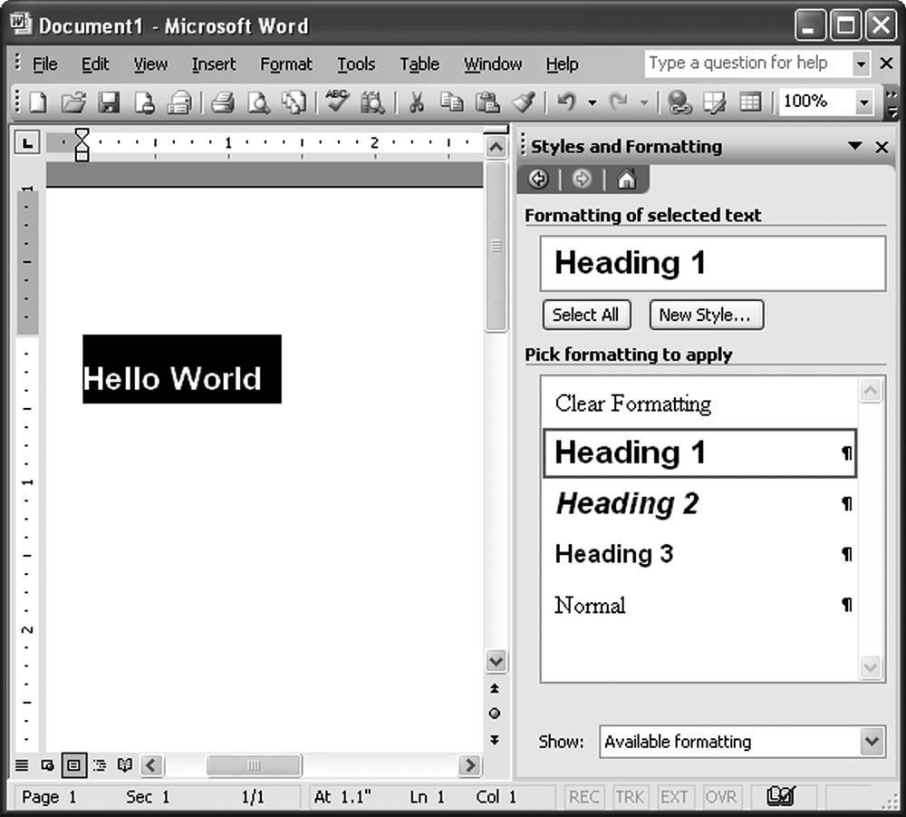Apply the Heading 2 style

pos(699,503)
